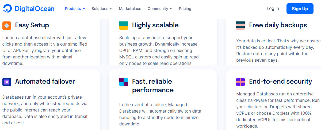The height and width of the screenshot is (134, 321).
Task: Click the DigitalOcean logo icon
Action: [7, 9]
